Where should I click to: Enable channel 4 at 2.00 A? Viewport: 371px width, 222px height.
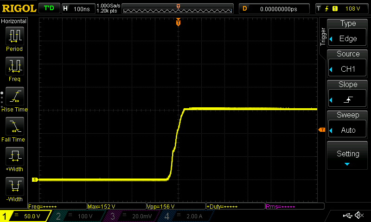(x=186, y=216)
